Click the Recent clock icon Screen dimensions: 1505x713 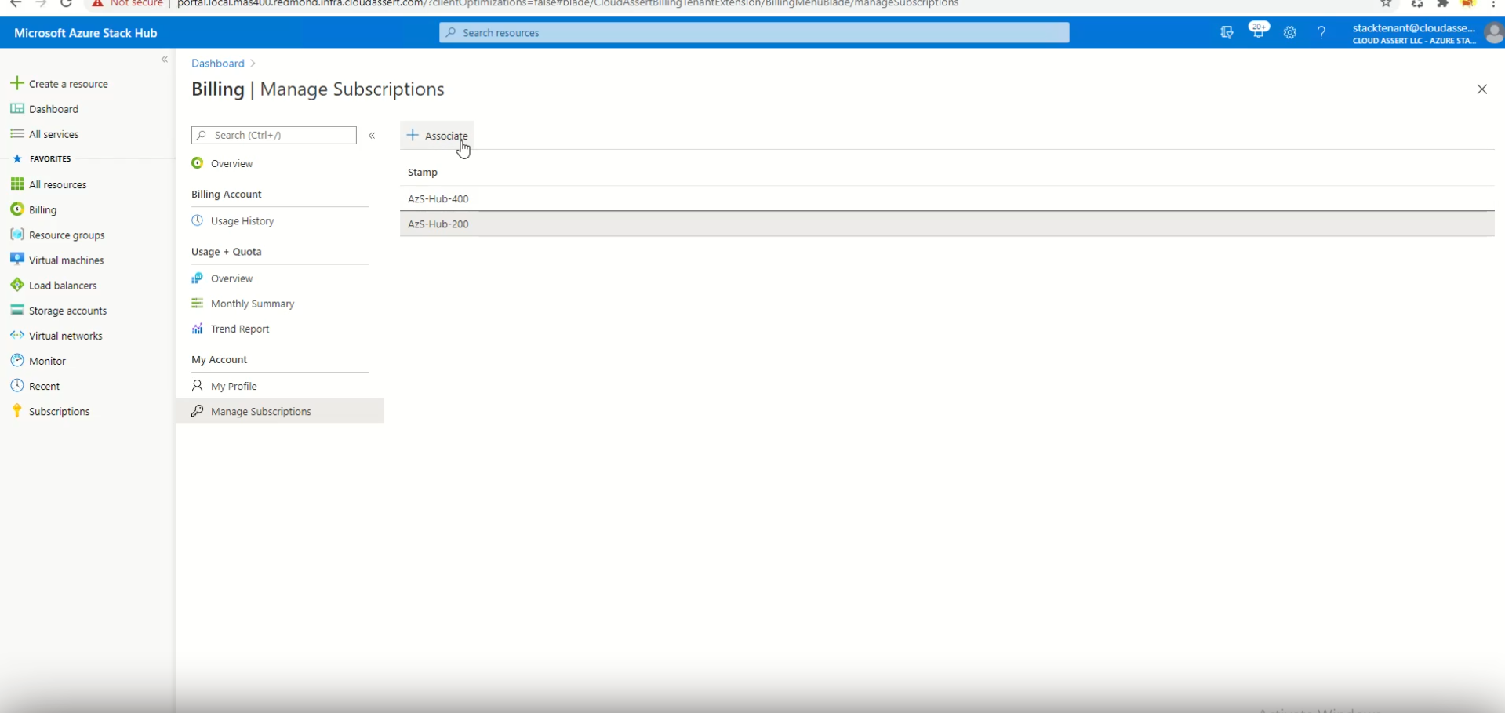click(16, 385)
